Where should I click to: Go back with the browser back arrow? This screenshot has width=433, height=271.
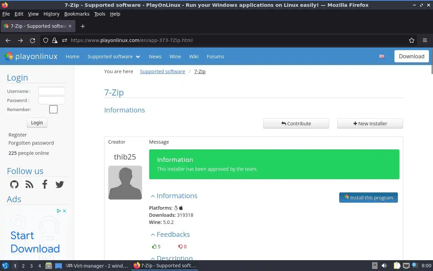(x=8, y=40)
